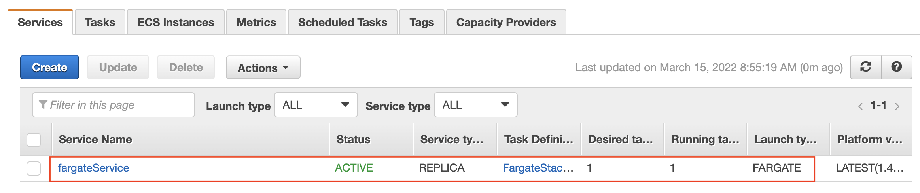
Task: Open the fargateService link
Action: 94,168
